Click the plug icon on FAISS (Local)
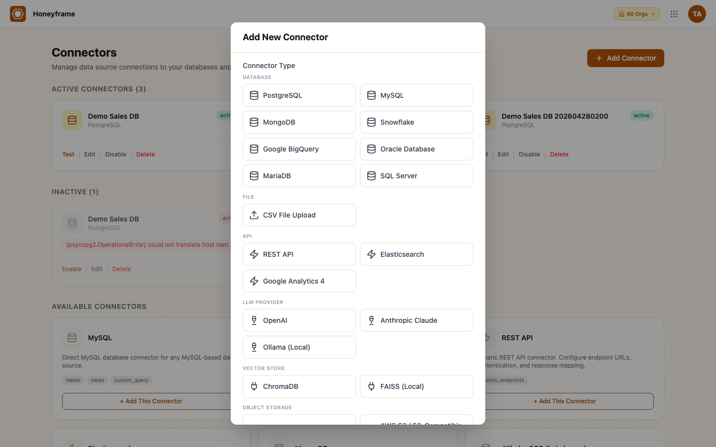This screenshot has height=447, width=716. tap(371, 386)
